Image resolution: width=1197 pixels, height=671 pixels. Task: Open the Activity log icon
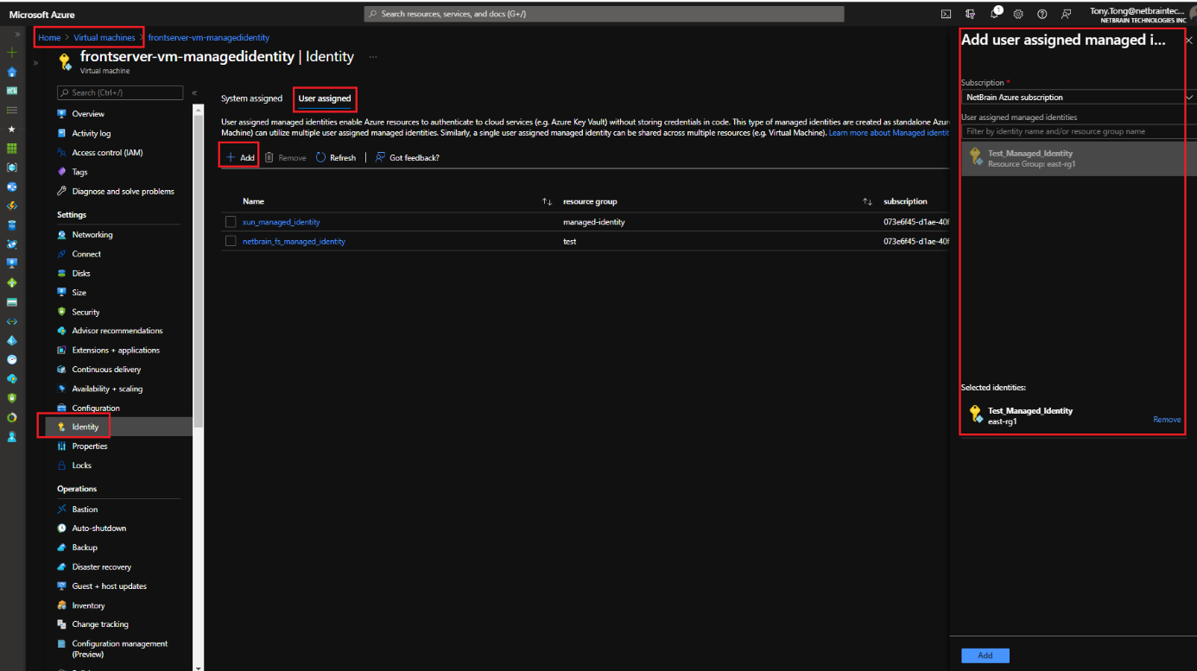(x=61, y=134)
